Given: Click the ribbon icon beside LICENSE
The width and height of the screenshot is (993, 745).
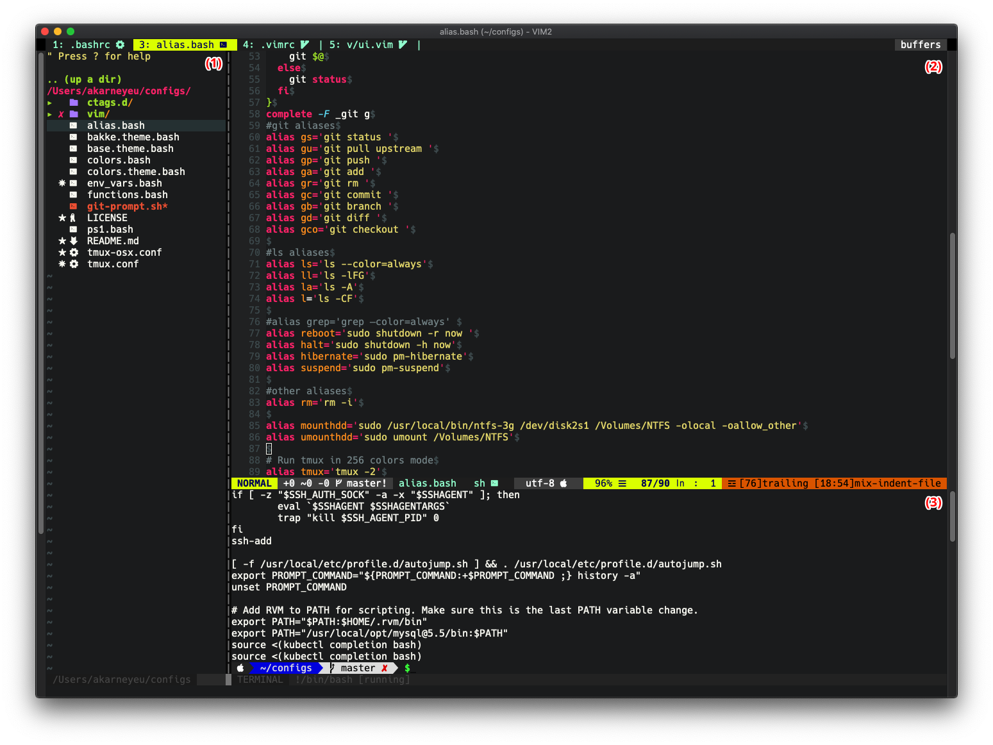Looking at the screenshot, I should tap(74, 217).
